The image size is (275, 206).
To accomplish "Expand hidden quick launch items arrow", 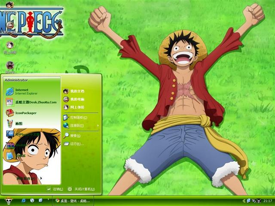I will click(x=48, y=199).
